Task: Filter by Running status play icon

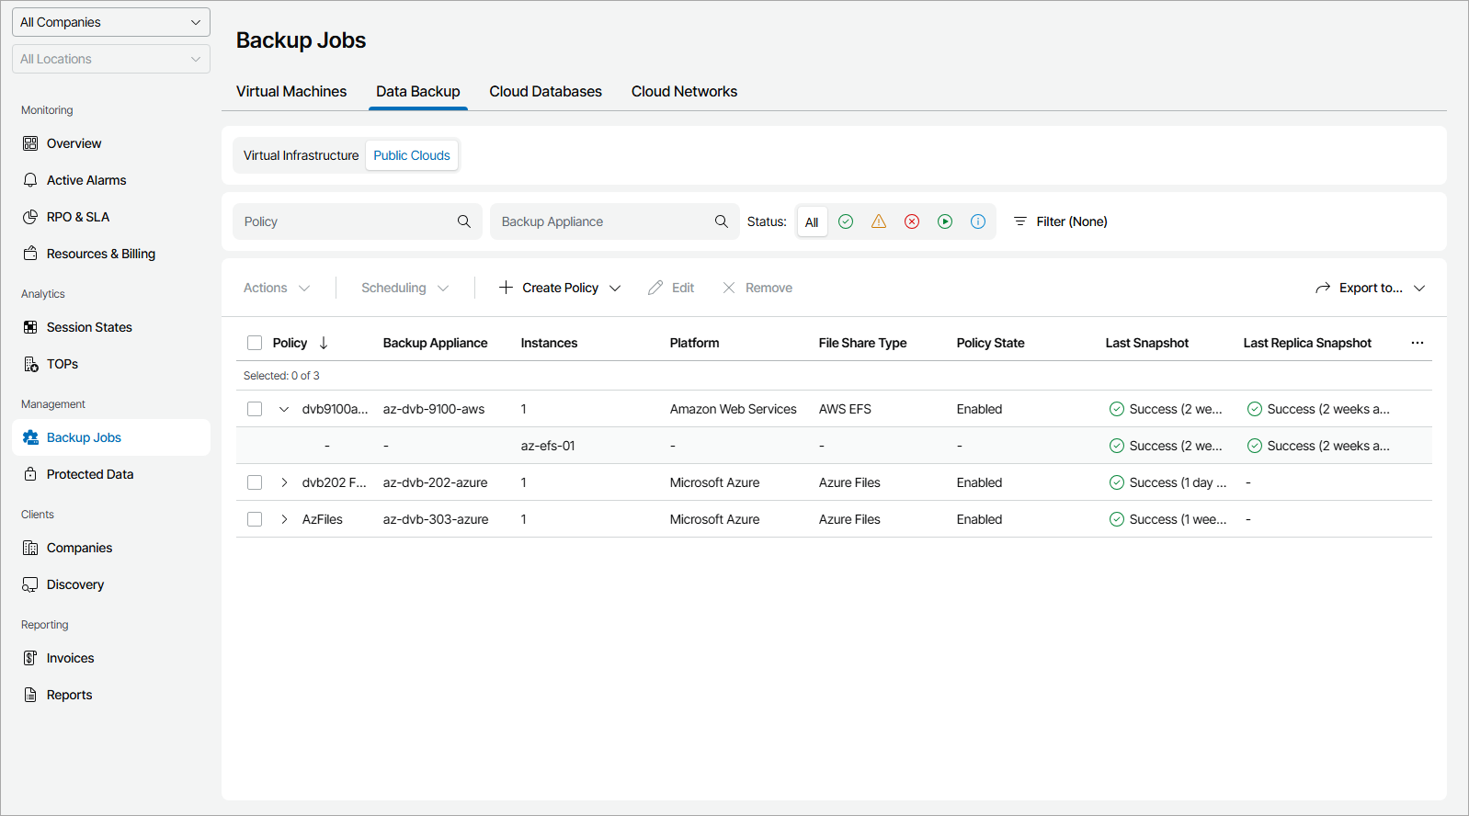Action: pyautogui.click(x=945, y=221)
